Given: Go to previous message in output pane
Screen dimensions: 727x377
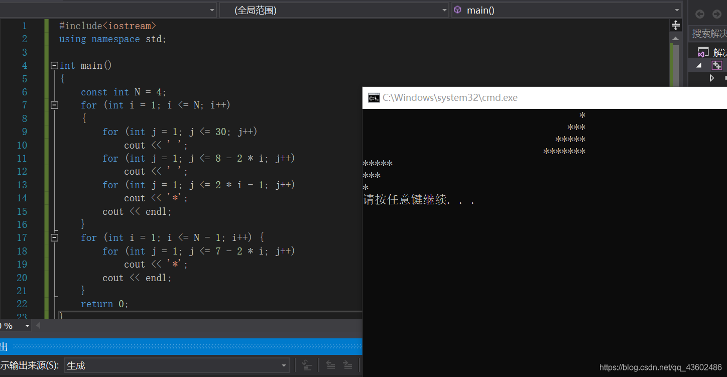Looking at the screenshot, I should tap(330, 365).
